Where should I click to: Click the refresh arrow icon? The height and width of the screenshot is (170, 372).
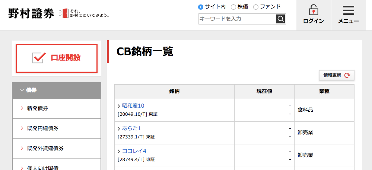(x=347, y=75)
